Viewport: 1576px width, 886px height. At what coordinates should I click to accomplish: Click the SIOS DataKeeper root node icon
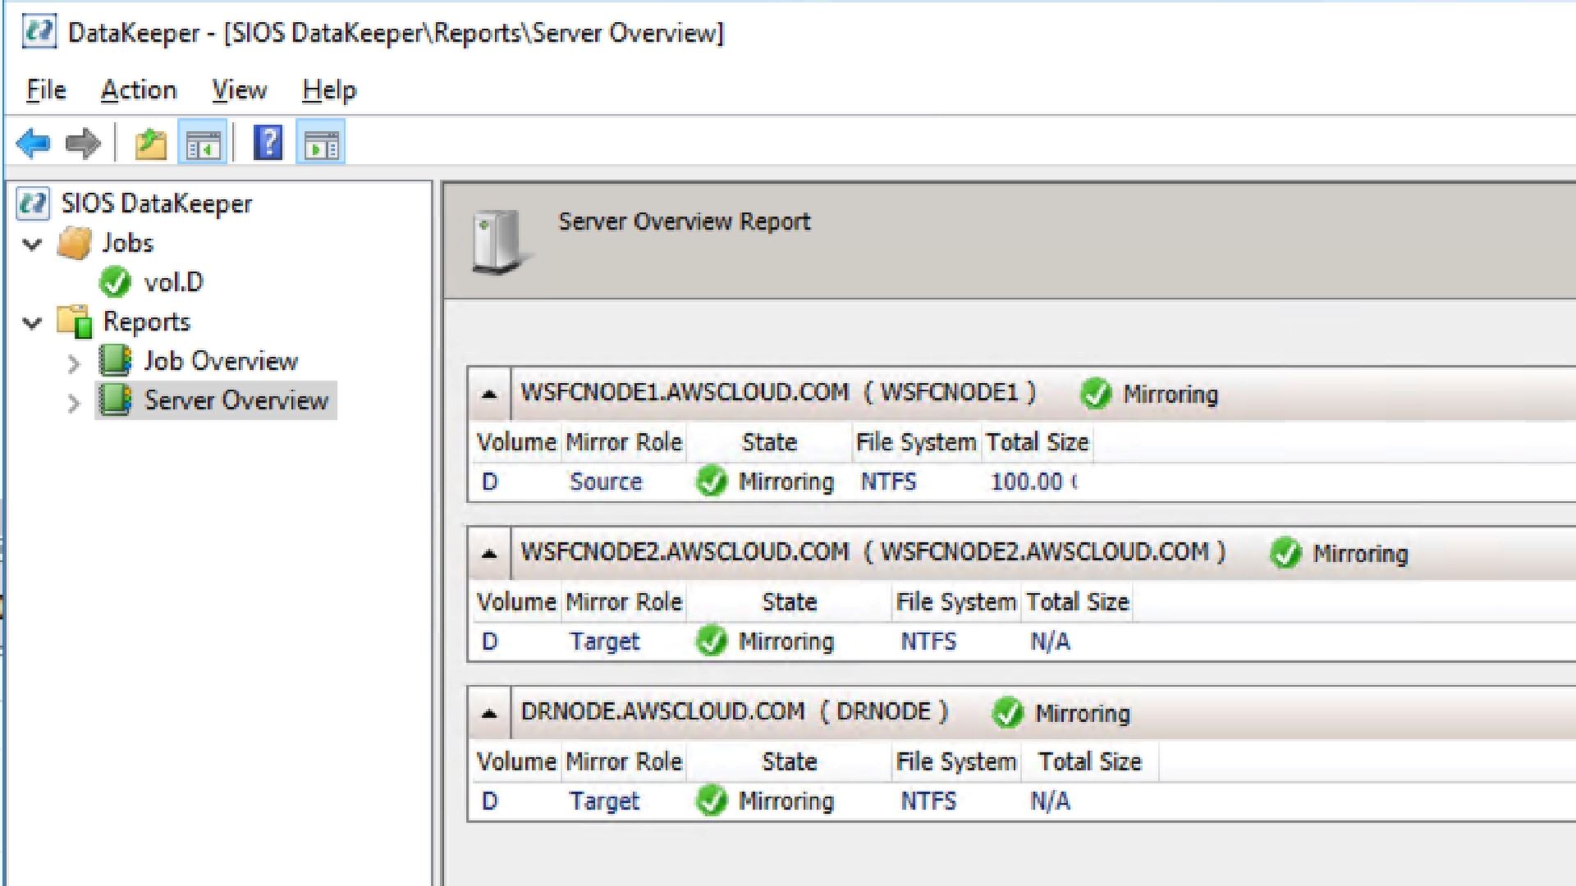point(34,203)
